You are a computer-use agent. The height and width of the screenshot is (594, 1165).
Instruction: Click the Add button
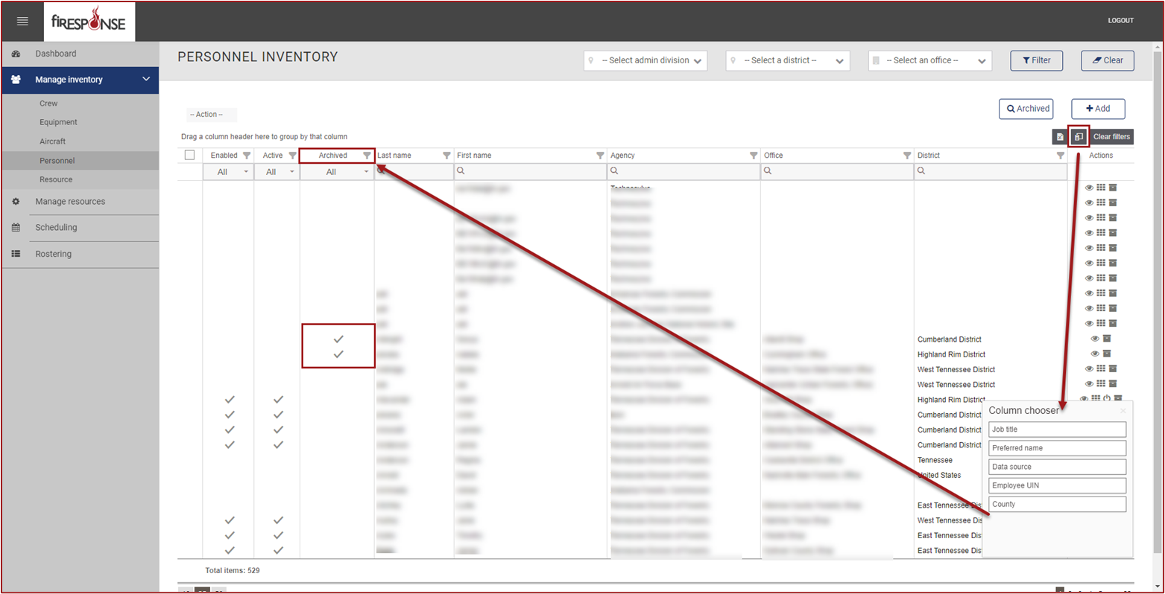1098,109
